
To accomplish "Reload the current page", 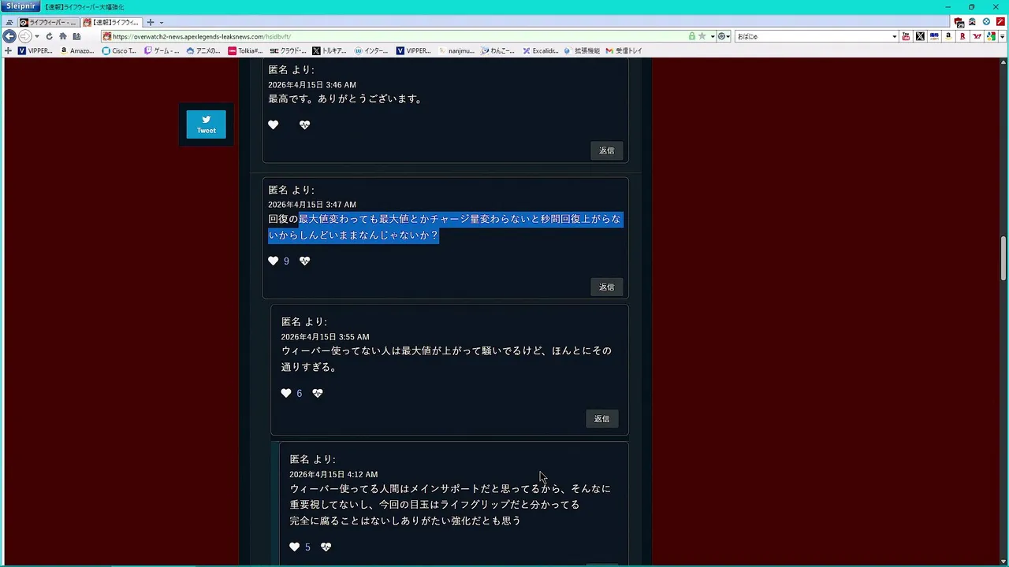I will click(x=49, y=36).
